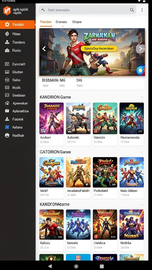Select the BI2ZARAK MG entry
Screen dimensions: 152x270
tap(54, 80)
